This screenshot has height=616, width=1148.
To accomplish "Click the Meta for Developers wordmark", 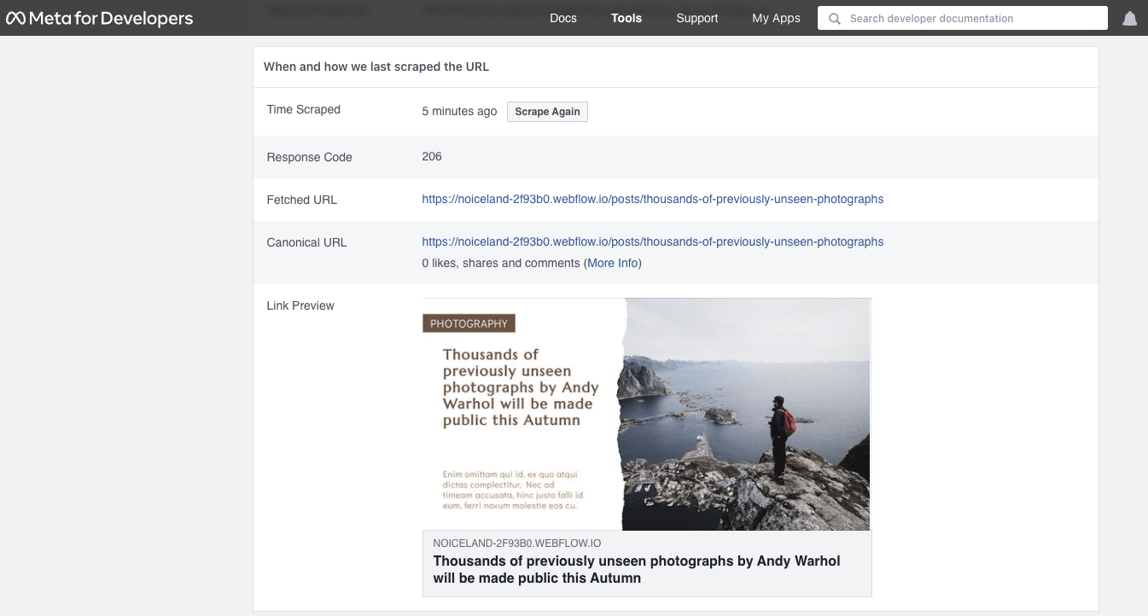I will 111,18.
